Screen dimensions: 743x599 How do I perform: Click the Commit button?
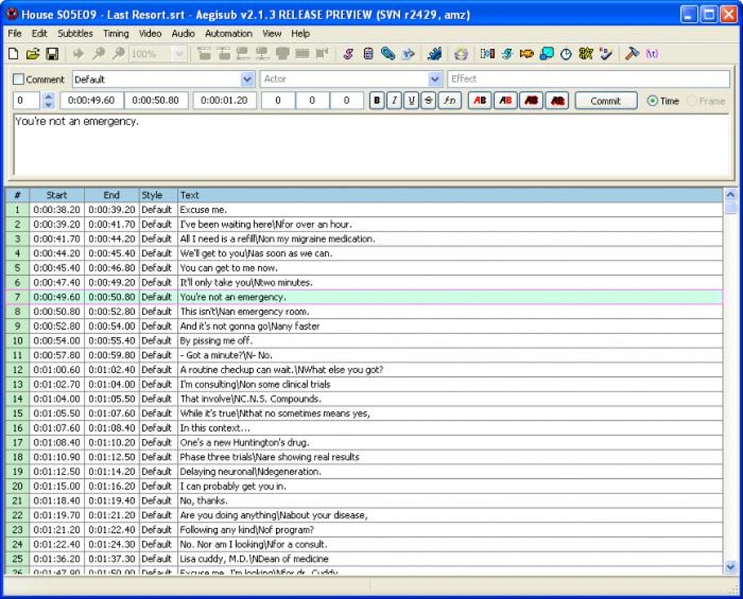pyautogui.click(x=605, y=101)
